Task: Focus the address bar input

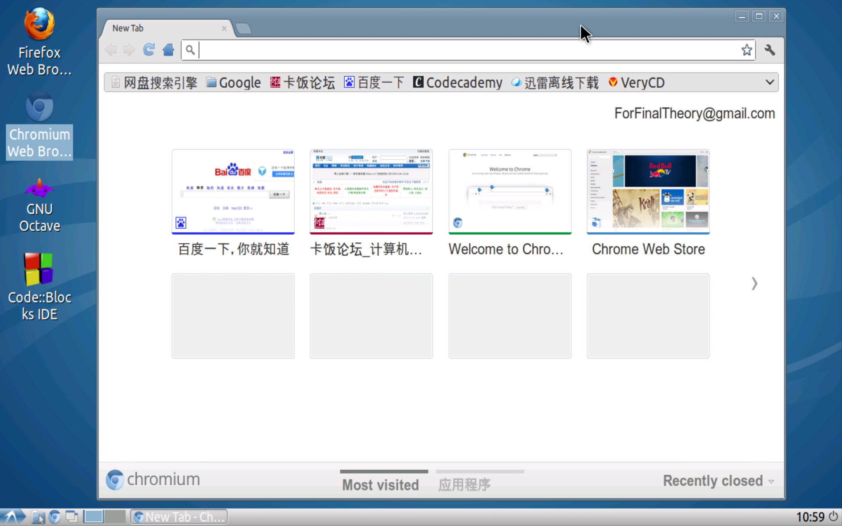Action: click(468, 50)
